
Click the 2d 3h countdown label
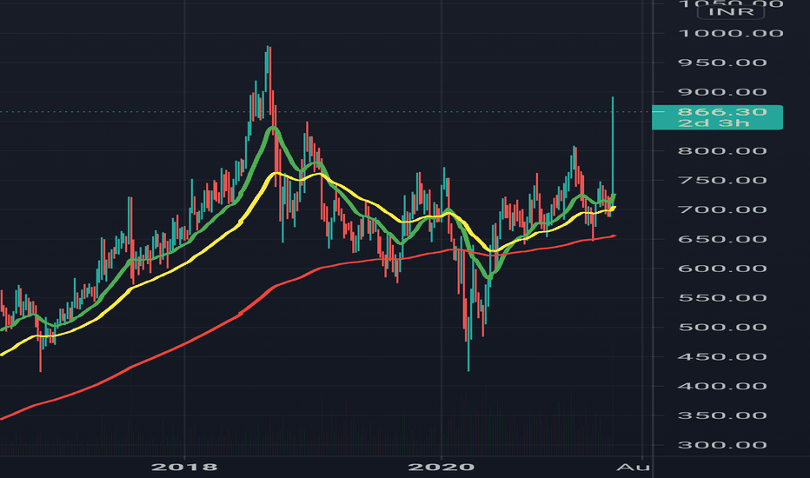pyautogui.click(x=714, y=123)
